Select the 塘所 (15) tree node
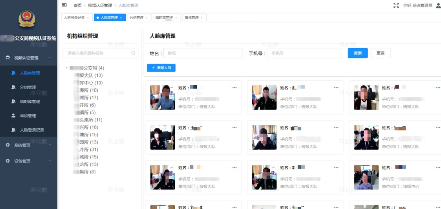Viewport: 441px width, 209px height. (x=87, y=135)
